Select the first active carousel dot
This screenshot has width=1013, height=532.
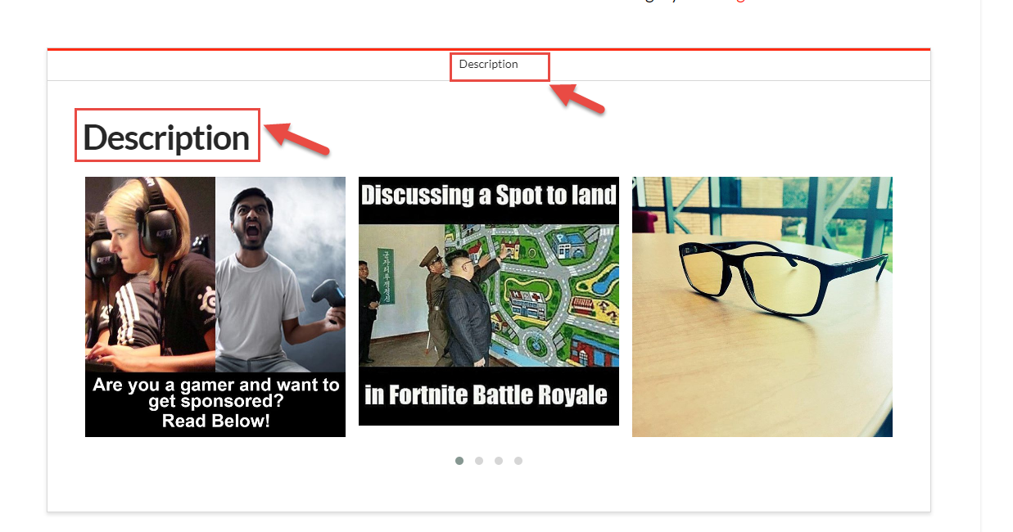pos(459,461)
